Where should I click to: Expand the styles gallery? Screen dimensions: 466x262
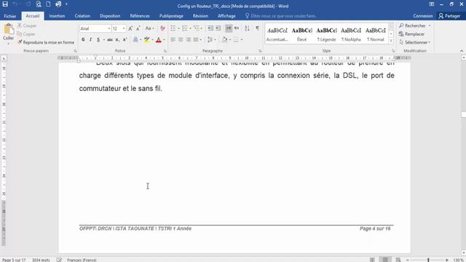pyautogui.click(x=391, y=41)
